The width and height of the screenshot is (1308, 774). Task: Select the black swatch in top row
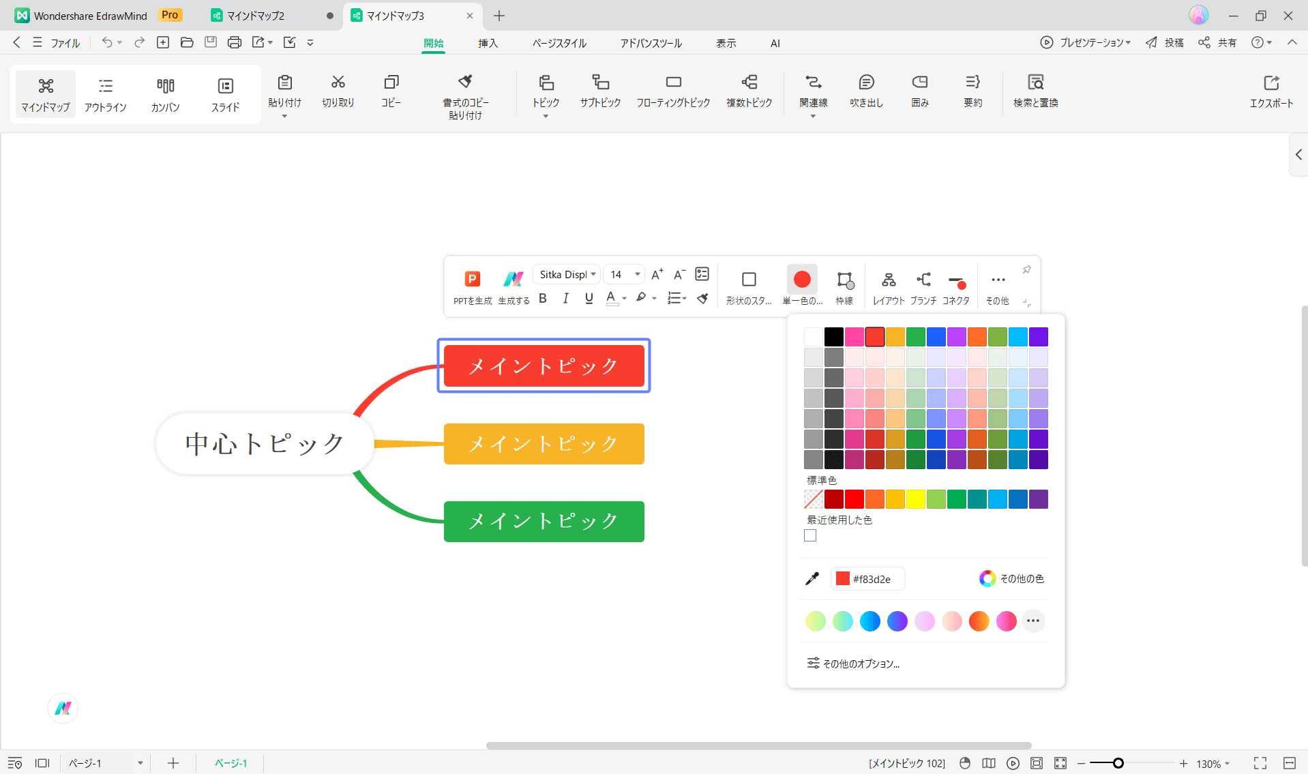(x=833, y=336)
